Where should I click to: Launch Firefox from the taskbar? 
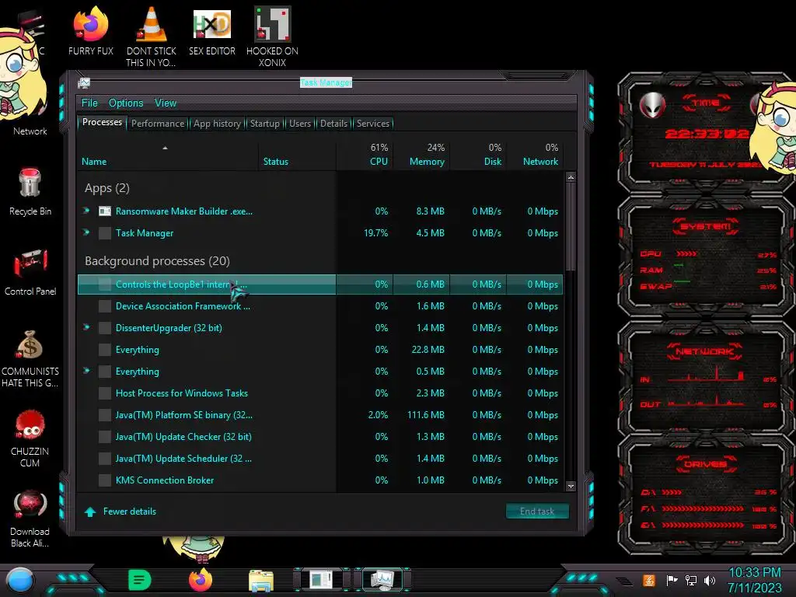click(x=200, y=580)
